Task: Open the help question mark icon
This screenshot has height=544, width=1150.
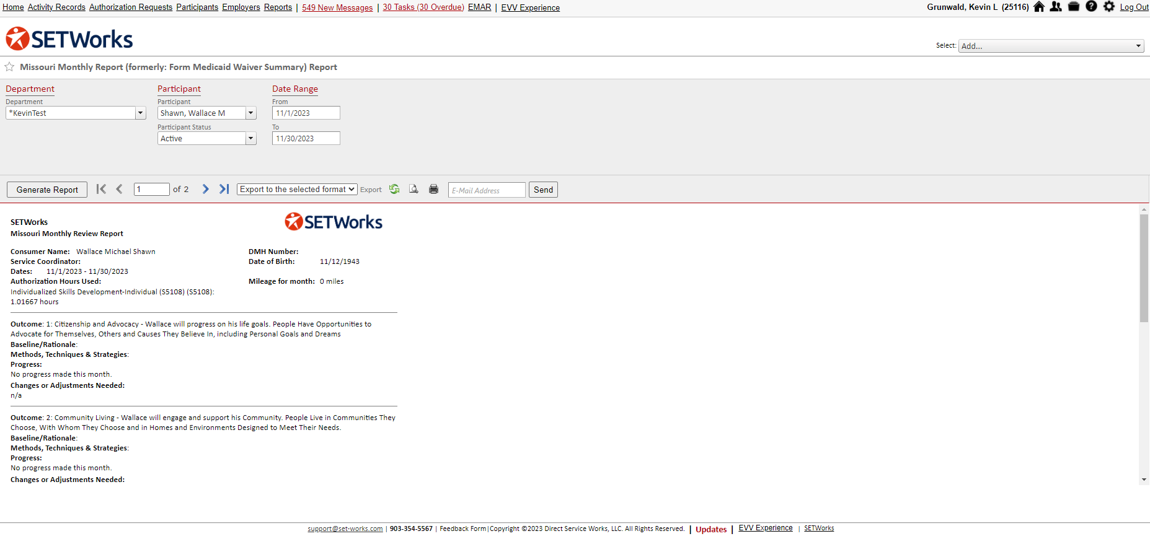Action: [x=1091, y=7]
